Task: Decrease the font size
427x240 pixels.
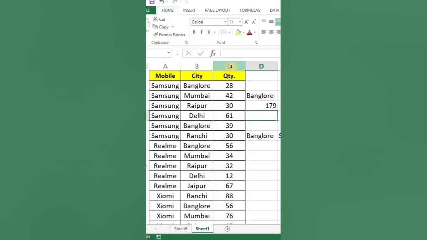Action: 254,22
